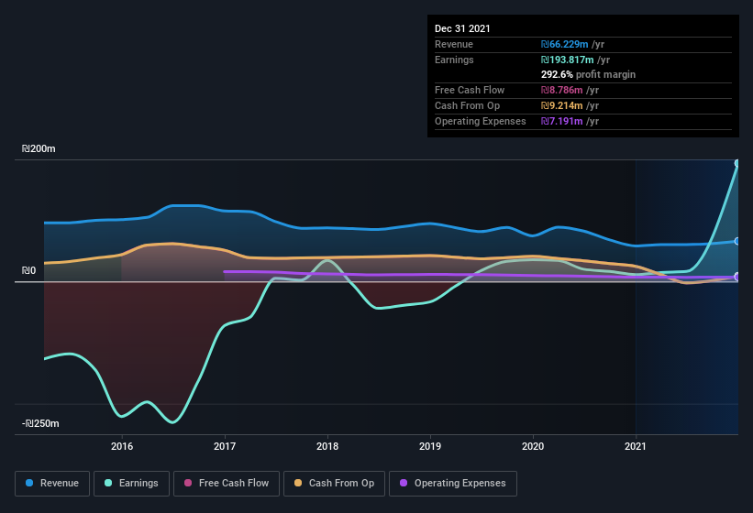Image resolution: width=753 pixels, height=513 pixels.
Task: Click the ₪8.786m free cash flow value
Action: [x=562, y=90]
